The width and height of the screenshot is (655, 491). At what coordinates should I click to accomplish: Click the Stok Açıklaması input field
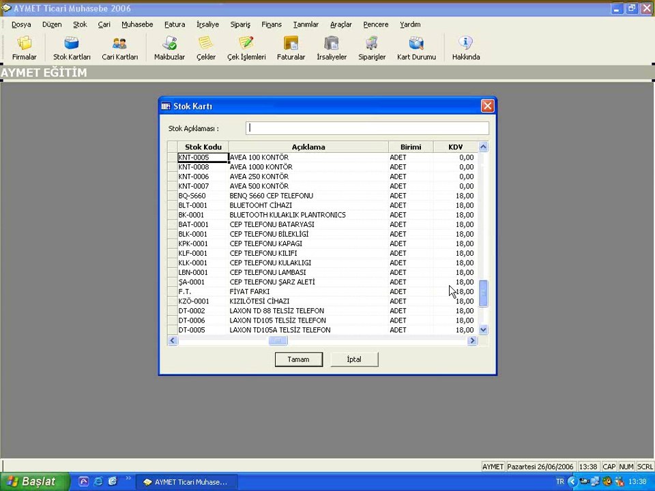tap(367, 128)
